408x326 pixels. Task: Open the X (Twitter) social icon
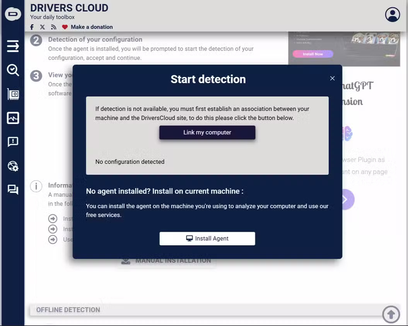(x=43, y=27)
